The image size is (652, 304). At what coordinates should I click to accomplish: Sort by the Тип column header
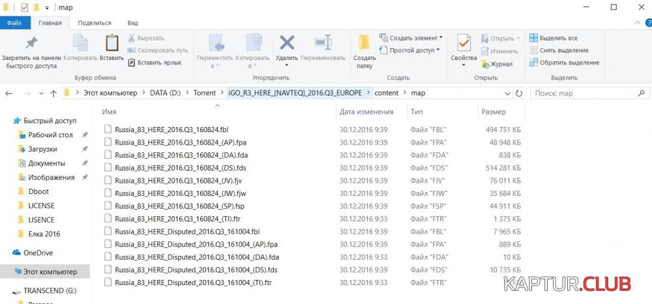[417, 112]
